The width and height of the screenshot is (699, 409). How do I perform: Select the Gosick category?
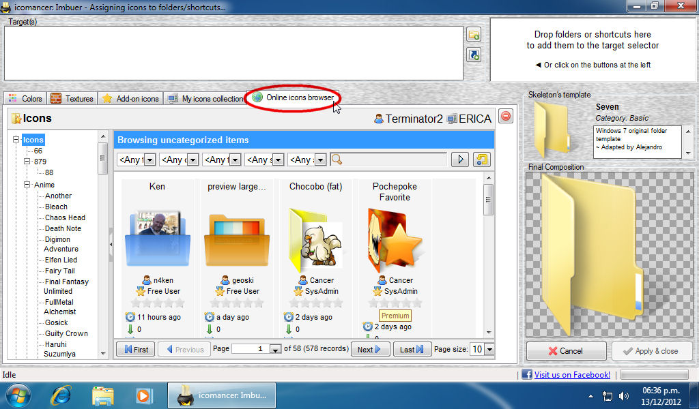click(57, 322)
